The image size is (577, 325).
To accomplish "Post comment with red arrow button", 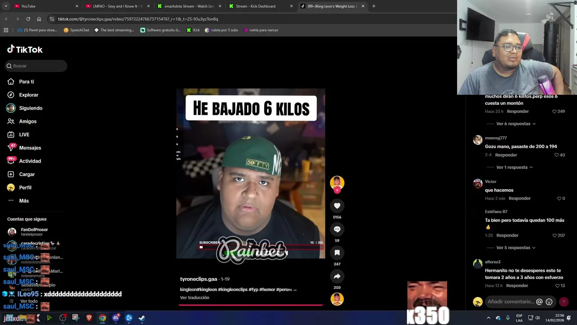I will (563, 302).
